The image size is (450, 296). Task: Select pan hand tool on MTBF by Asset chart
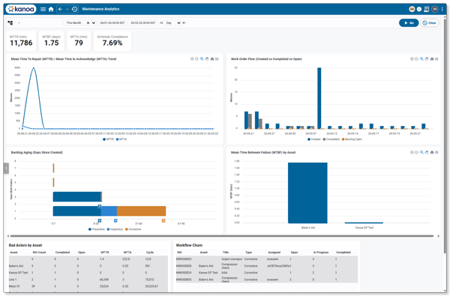pos(427,152)
